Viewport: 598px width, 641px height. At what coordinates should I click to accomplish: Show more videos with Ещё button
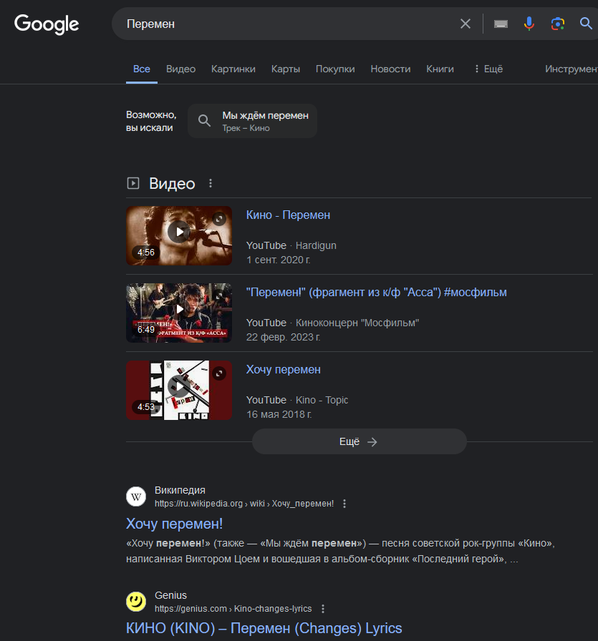[359, 441]
